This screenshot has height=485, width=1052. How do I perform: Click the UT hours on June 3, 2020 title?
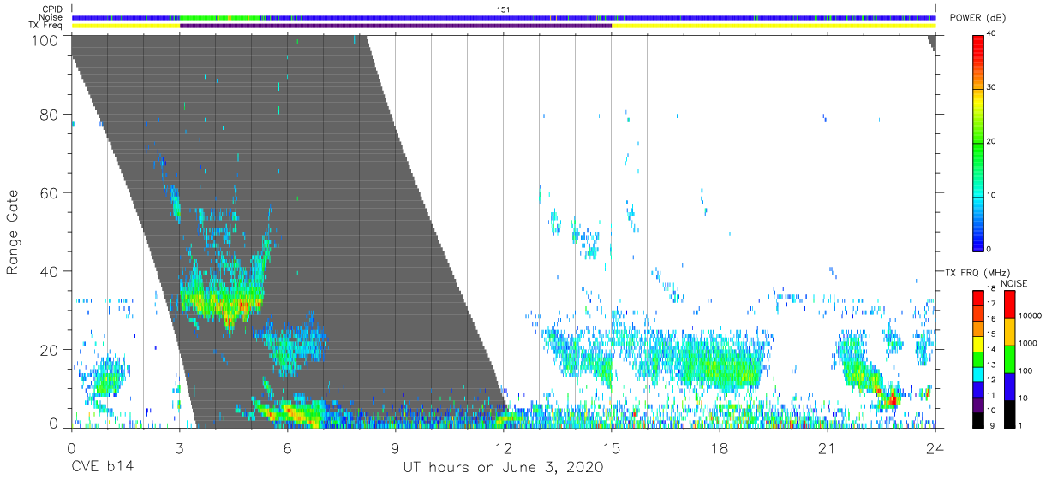pos(503,468)
